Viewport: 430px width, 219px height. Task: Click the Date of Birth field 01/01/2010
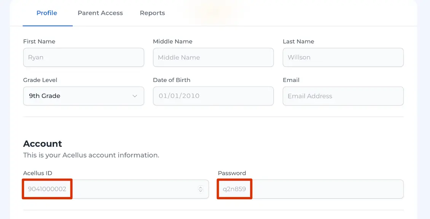coord(213,96)
